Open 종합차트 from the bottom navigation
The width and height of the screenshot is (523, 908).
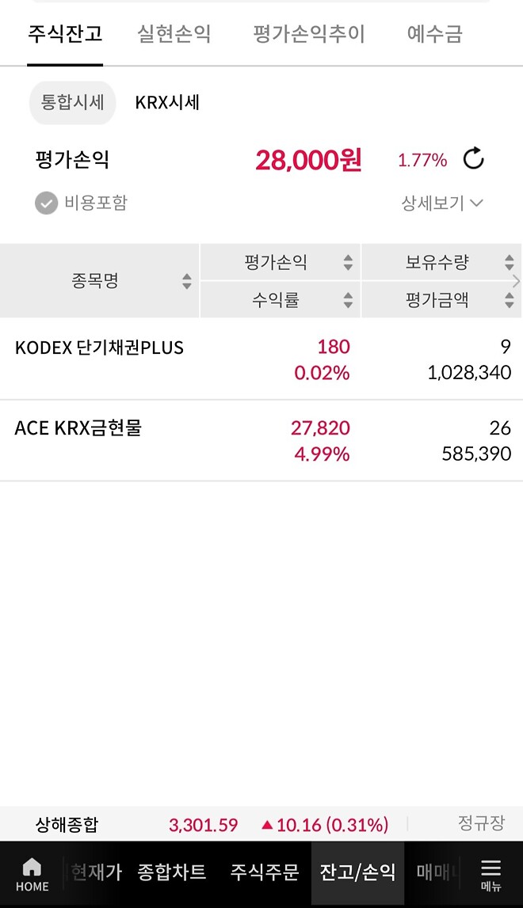pos(172,873)
